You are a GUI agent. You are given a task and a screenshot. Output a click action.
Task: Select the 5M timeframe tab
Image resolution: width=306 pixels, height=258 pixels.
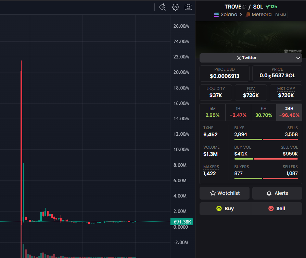213,112
